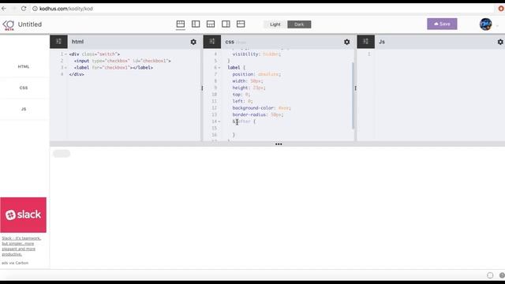Select the JS tab in left sidebar
The width and height of the screenshot is (505, 284).
(24, 109)
